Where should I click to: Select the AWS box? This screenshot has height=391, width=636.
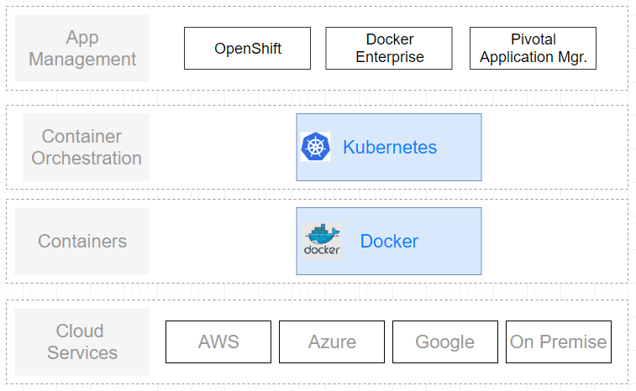[x=218, y=342]
